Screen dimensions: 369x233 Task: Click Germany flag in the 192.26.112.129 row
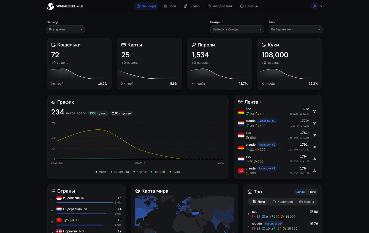tap(241, 111)
